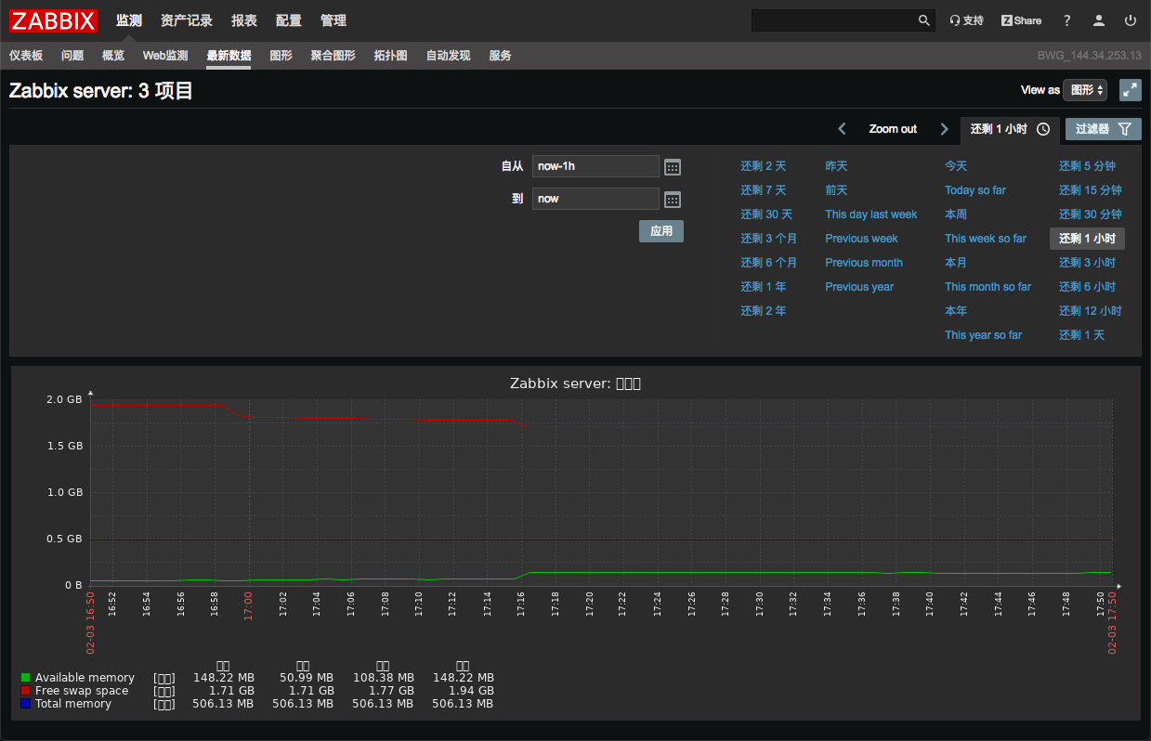Click the green Available memory legend swatch

(x=26, y=678)
